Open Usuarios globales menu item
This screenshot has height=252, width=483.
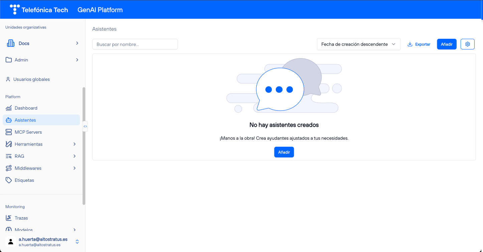[31, 80]
